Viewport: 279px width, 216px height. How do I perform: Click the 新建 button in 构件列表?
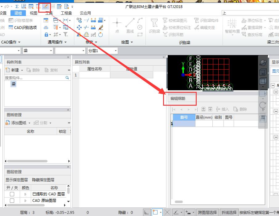[12, 70]
